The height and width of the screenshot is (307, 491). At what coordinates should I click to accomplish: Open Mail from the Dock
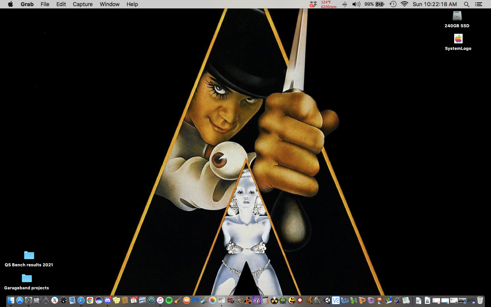click(x=72, y=300)
